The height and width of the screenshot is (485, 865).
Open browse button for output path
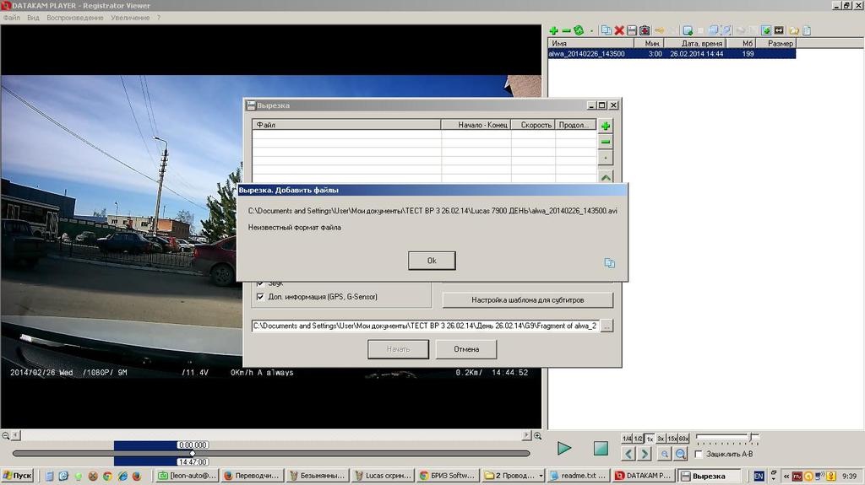point(607,326)
